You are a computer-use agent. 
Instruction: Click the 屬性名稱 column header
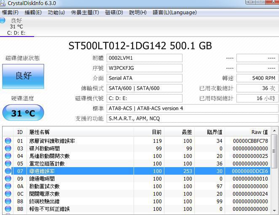click(80, 132)
